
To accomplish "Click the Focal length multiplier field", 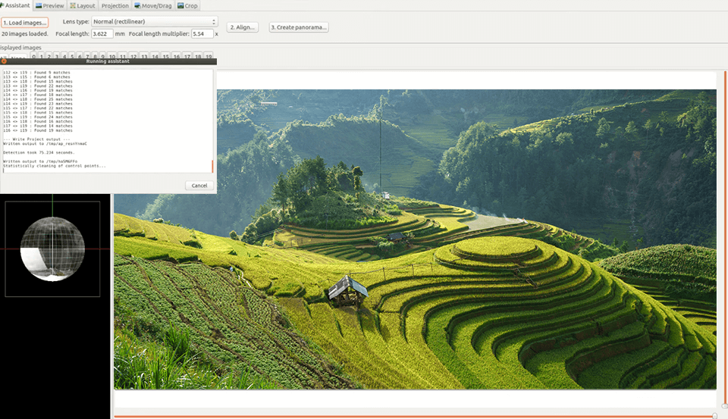I will [202, 34].
